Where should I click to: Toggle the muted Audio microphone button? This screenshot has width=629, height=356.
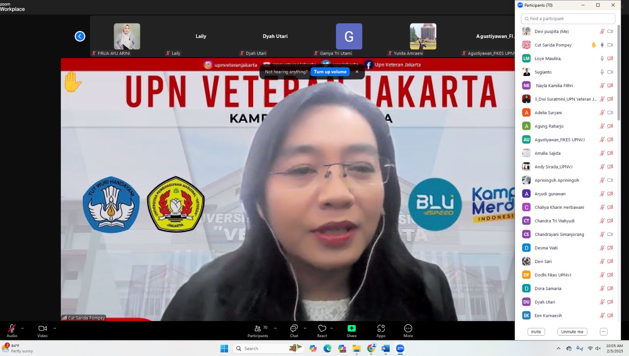[12, 329]
